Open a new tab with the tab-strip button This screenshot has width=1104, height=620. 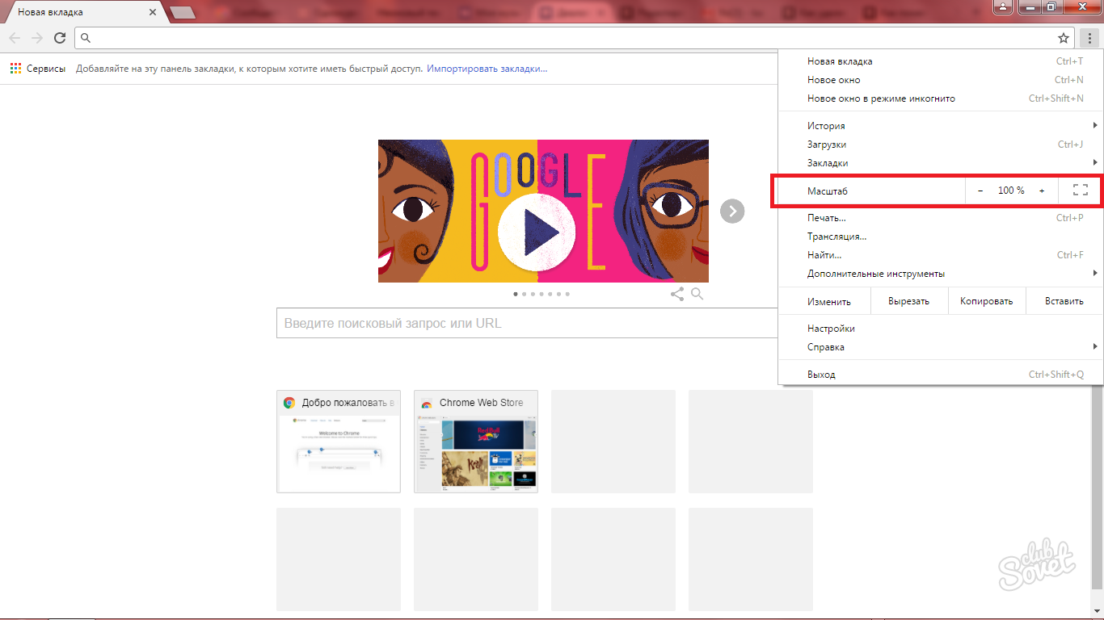(x=183, y=13)
